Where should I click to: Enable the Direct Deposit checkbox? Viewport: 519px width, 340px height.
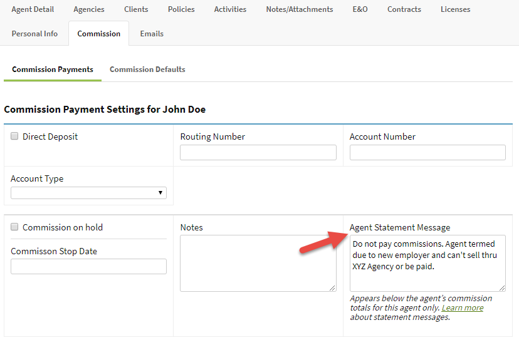[14, 137]
